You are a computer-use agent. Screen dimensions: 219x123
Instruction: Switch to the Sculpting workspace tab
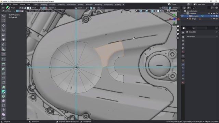tap(52, 4)
